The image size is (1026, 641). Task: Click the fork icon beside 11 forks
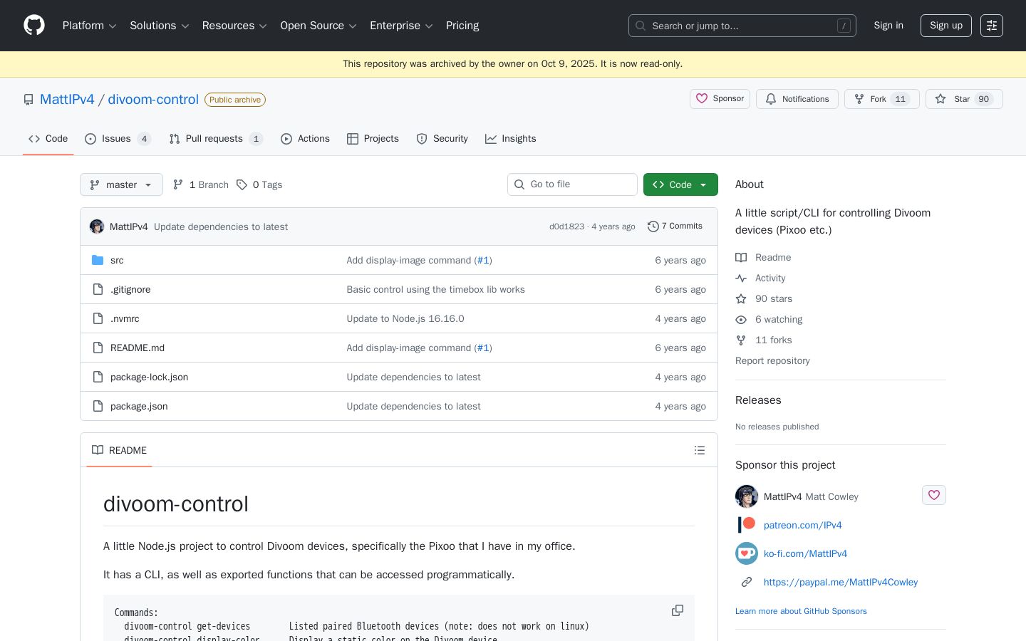tap(741, 340)
